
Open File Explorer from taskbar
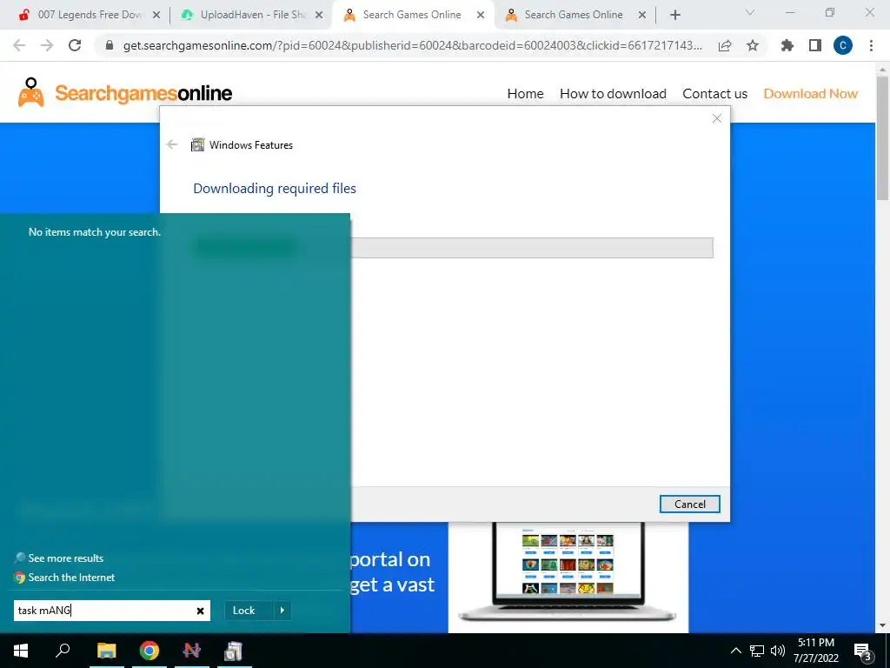click(106, 651)
